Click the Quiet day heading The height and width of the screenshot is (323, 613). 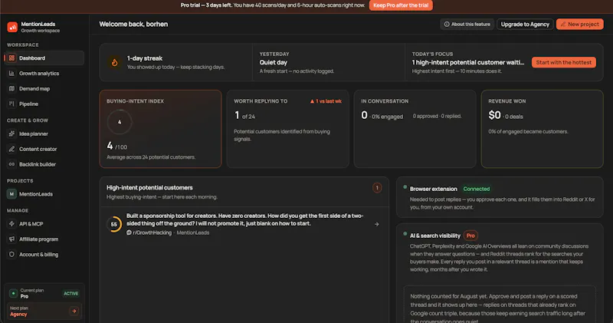pyautogui.click(x=274, y=62)
